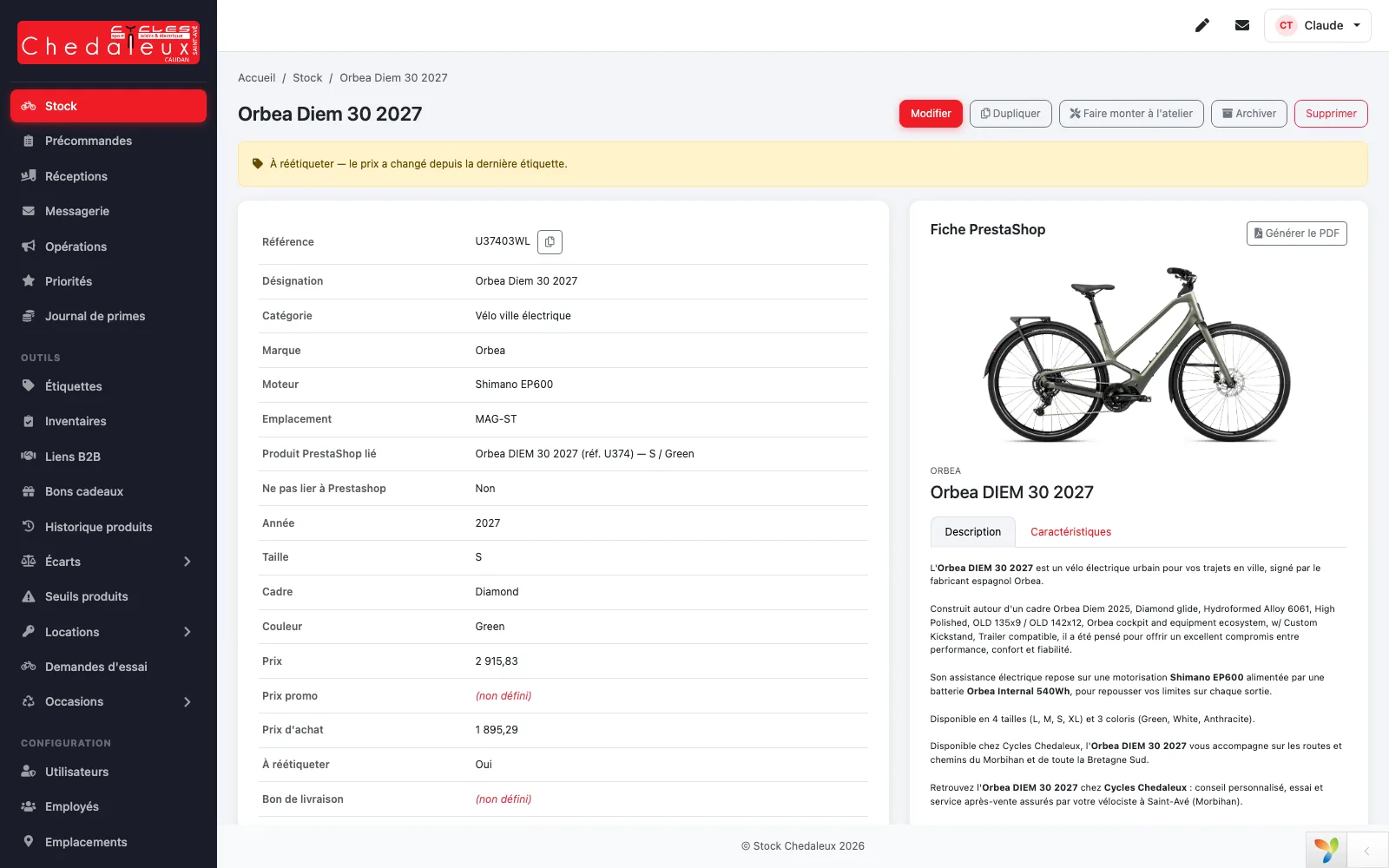Click the À rééetiqueter warning banner text
1389x868 pixels.
(x=418, y=164)
